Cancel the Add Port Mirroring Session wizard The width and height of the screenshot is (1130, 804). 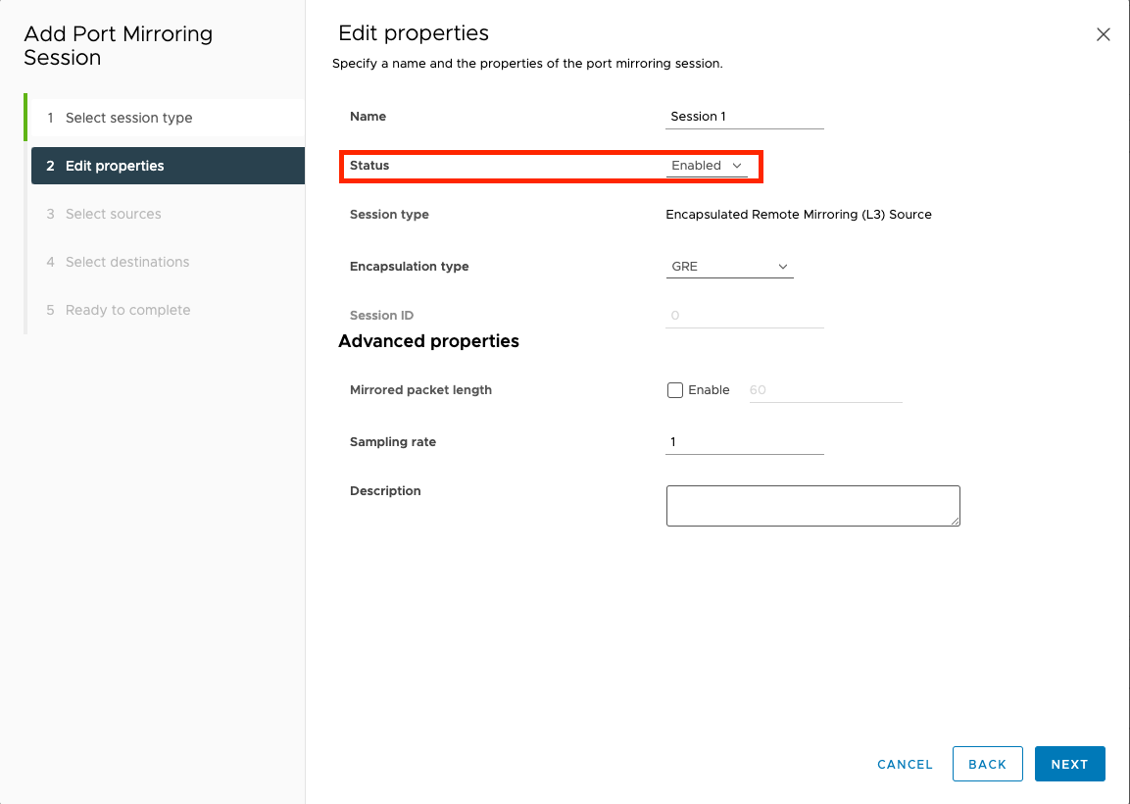[x=904, y=764]
